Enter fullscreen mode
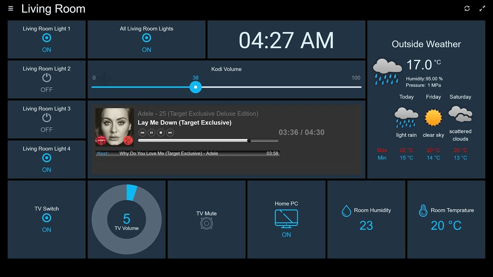This screenshot has height=277, width=493. pos(482,8)
